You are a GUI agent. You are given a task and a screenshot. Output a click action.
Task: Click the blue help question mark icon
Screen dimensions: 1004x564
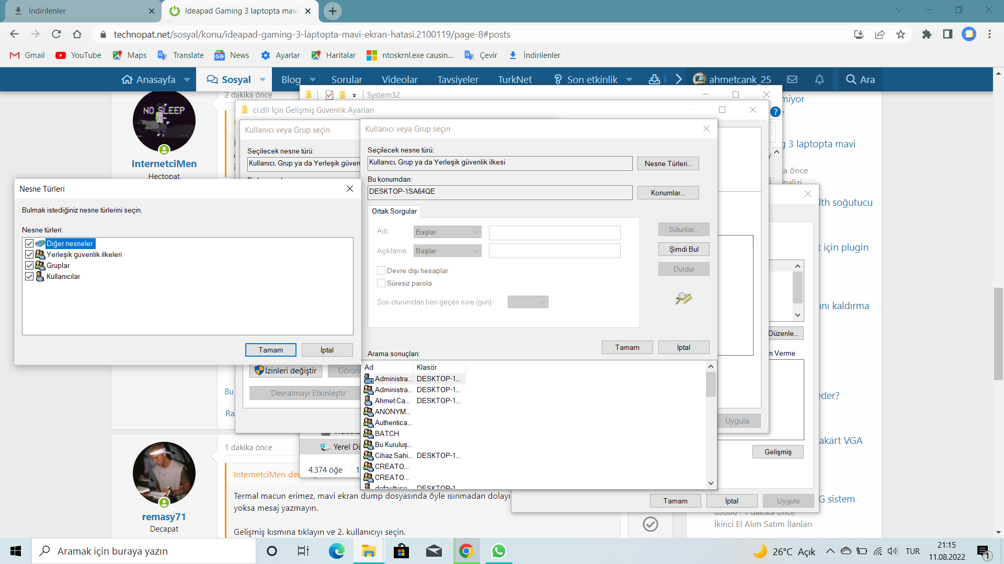pyautogui.click(x=775, y=112)
